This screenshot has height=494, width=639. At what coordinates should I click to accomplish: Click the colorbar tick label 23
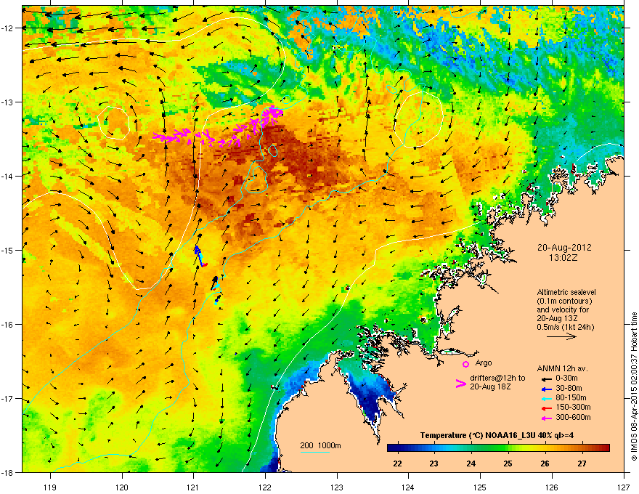pos(434,463)
